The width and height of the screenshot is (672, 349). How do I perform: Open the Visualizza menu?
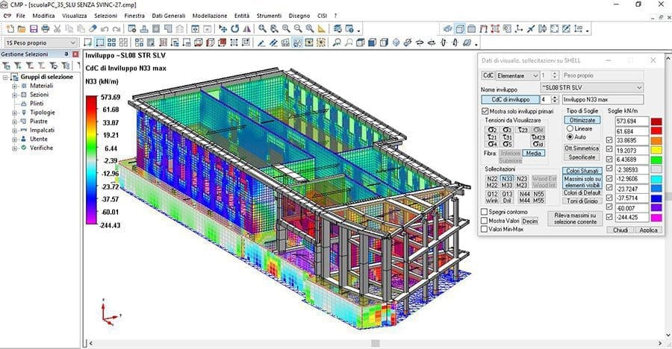click(74, 16)
